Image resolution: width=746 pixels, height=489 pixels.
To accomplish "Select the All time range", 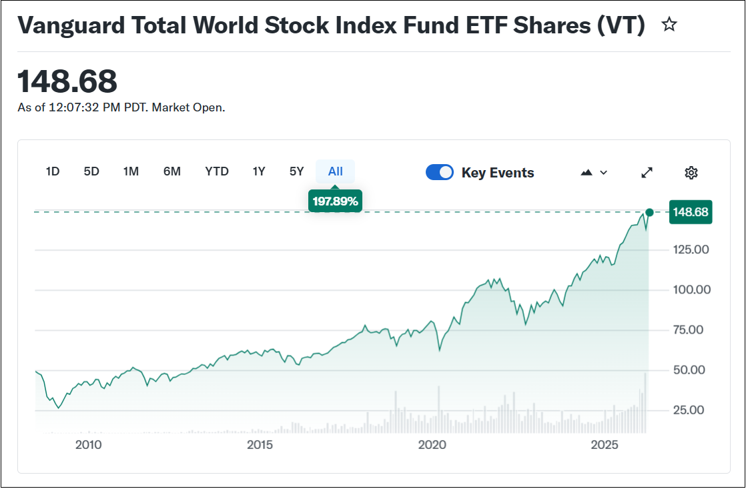I will click(336, 171).
